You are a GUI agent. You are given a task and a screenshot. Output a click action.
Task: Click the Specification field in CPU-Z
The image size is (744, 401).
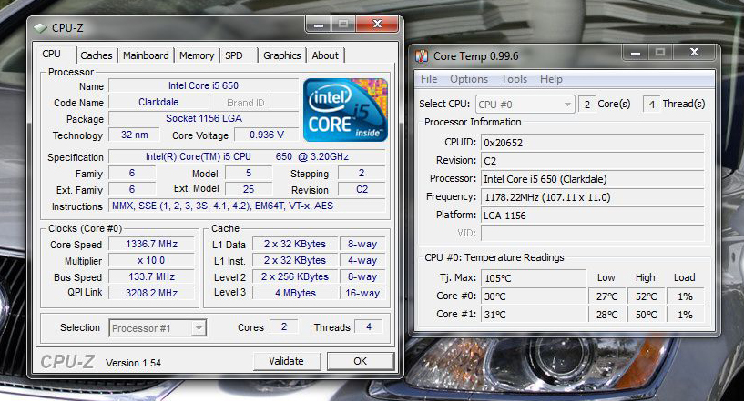[247, 157]
